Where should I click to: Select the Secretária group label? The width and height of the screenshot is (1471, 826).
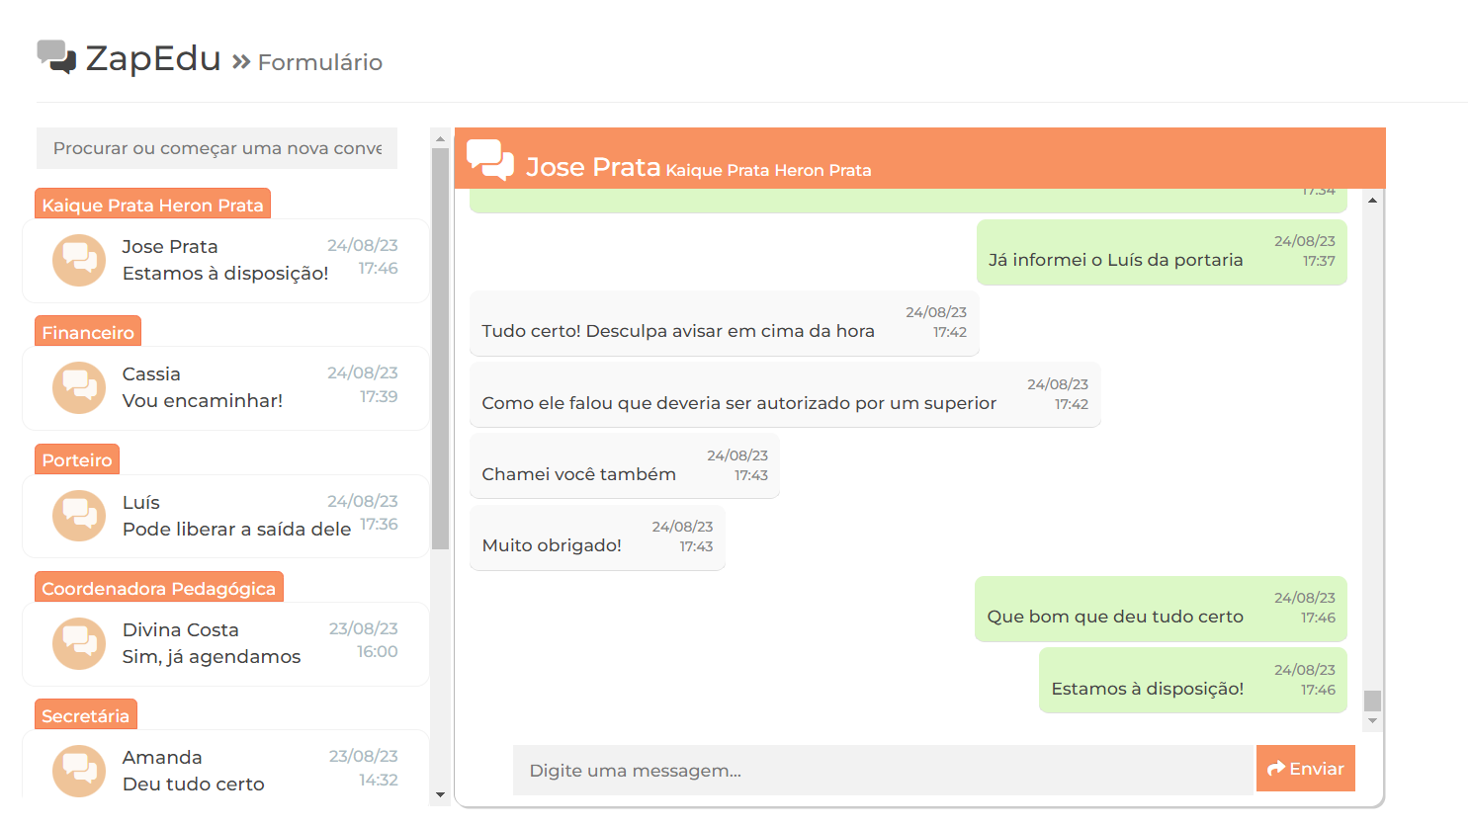pos(86,715)
